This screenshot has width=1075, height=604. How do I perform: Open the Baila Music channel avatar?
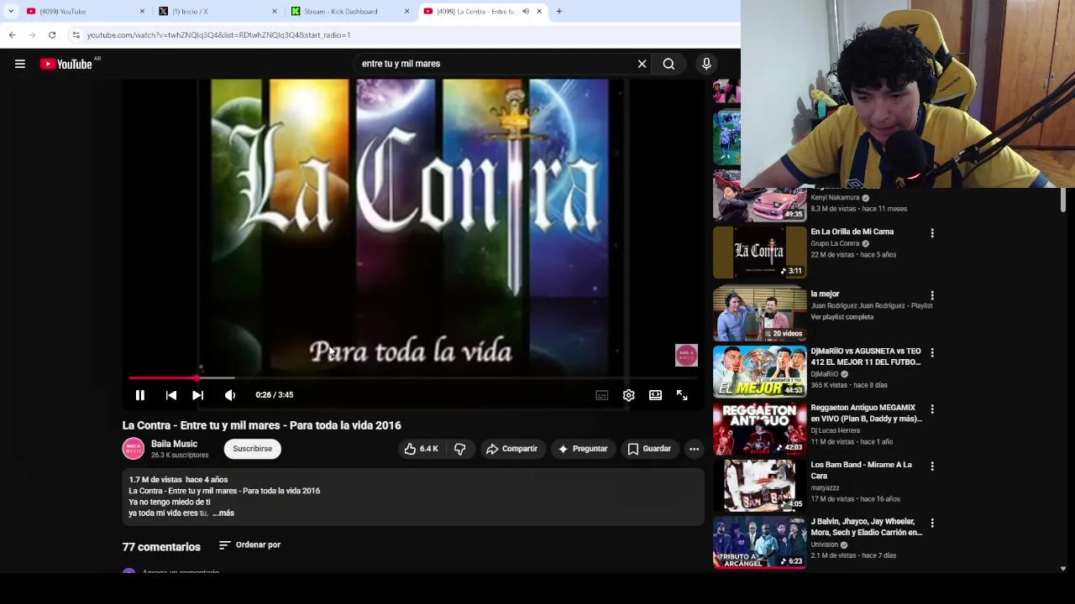click(x=134, y=449)
